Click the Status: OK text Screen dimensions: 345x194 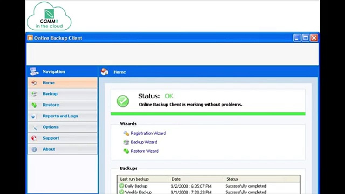click(156, 96)
